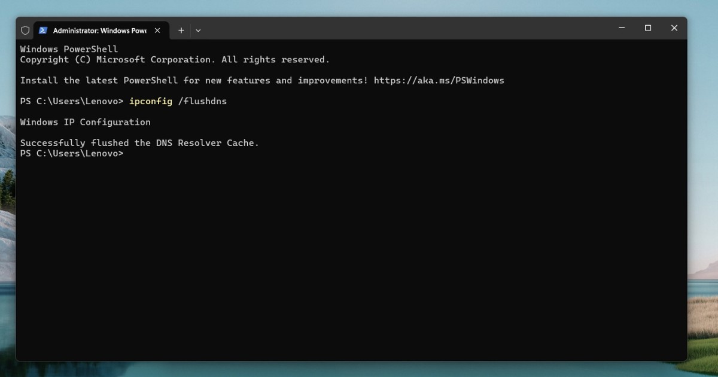This screenshot has height=377, width=718.
Task: Minimize the Windows Terminal window
Action: point(621,28)
